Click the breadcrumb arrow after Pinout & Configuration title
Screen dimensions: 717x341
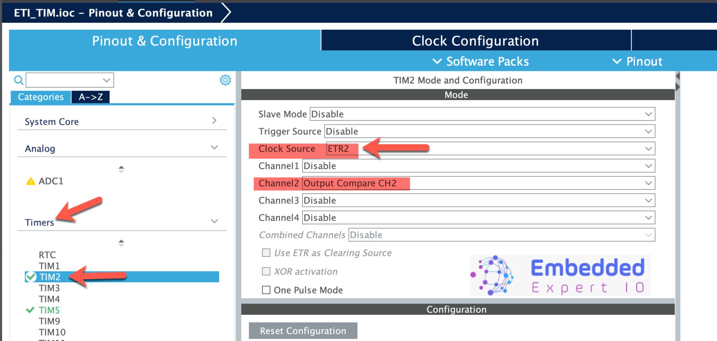point(226,12)
